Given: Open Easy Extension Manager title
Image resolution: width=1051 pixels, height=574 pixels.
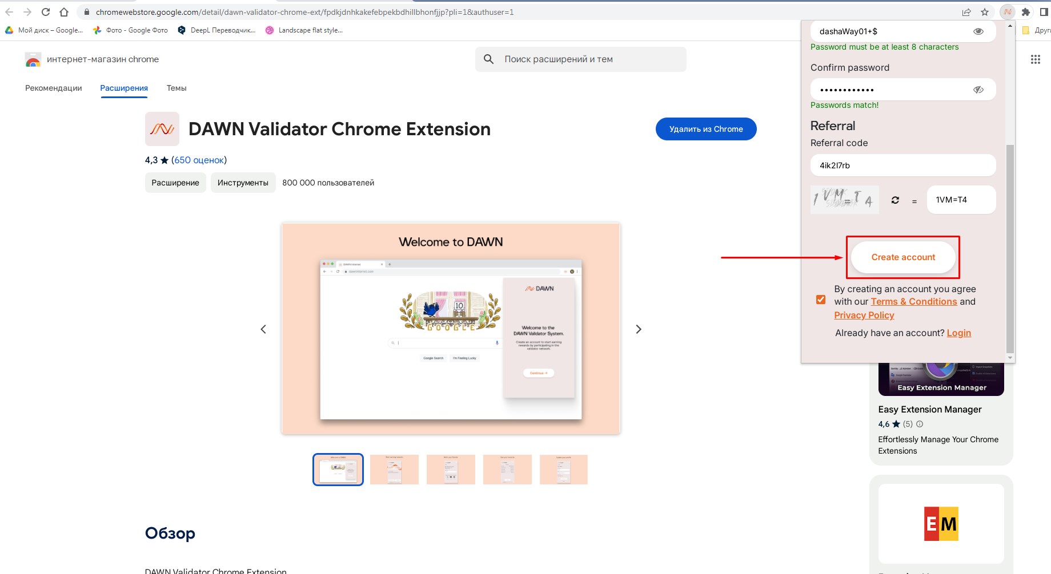Looking at the screenshot, I should [930, 409].
